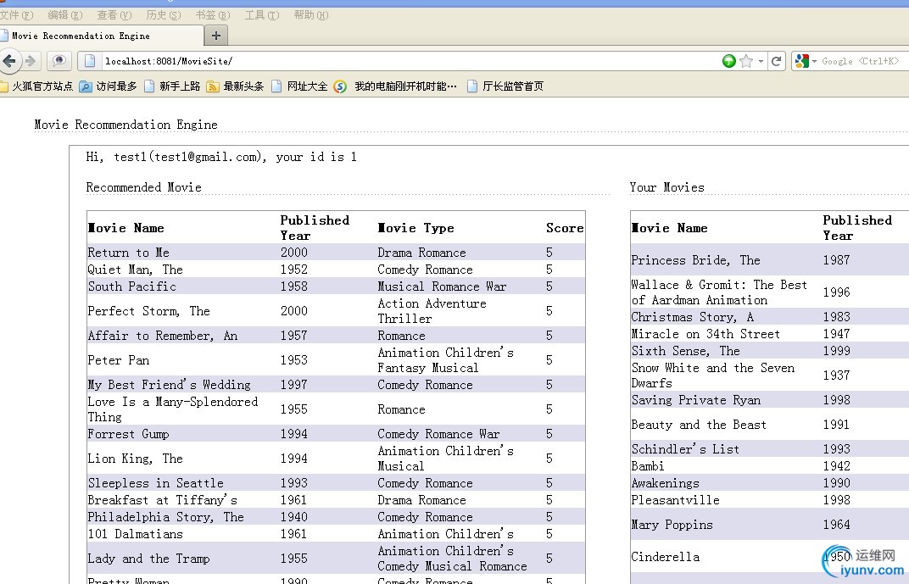
Task: Select 'My Best Friend's Wedding' movie name
Action: pyautogui.click(x=170, y=385)
